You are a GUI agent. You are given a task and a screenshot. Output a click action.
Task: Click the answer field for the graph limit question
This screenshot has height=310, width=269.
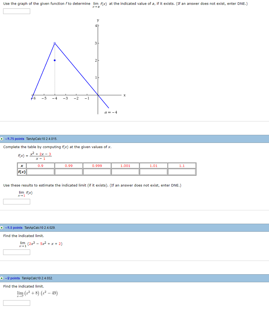coord(16,11)
